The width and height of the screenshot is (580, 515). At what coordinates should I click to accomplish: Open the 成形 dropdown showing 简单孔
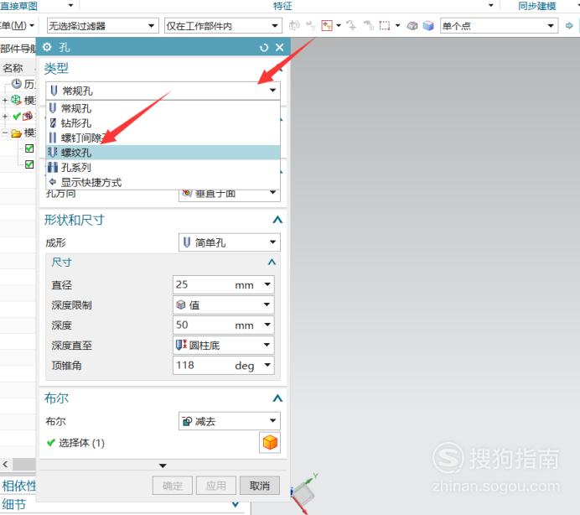(x=230, y=242)
